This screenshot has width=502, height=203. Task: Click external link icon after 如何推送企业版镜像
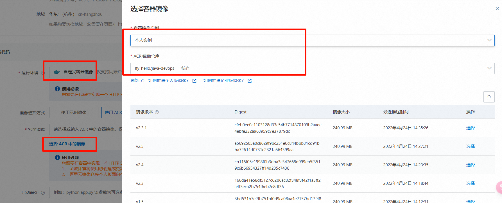(249, 81)
